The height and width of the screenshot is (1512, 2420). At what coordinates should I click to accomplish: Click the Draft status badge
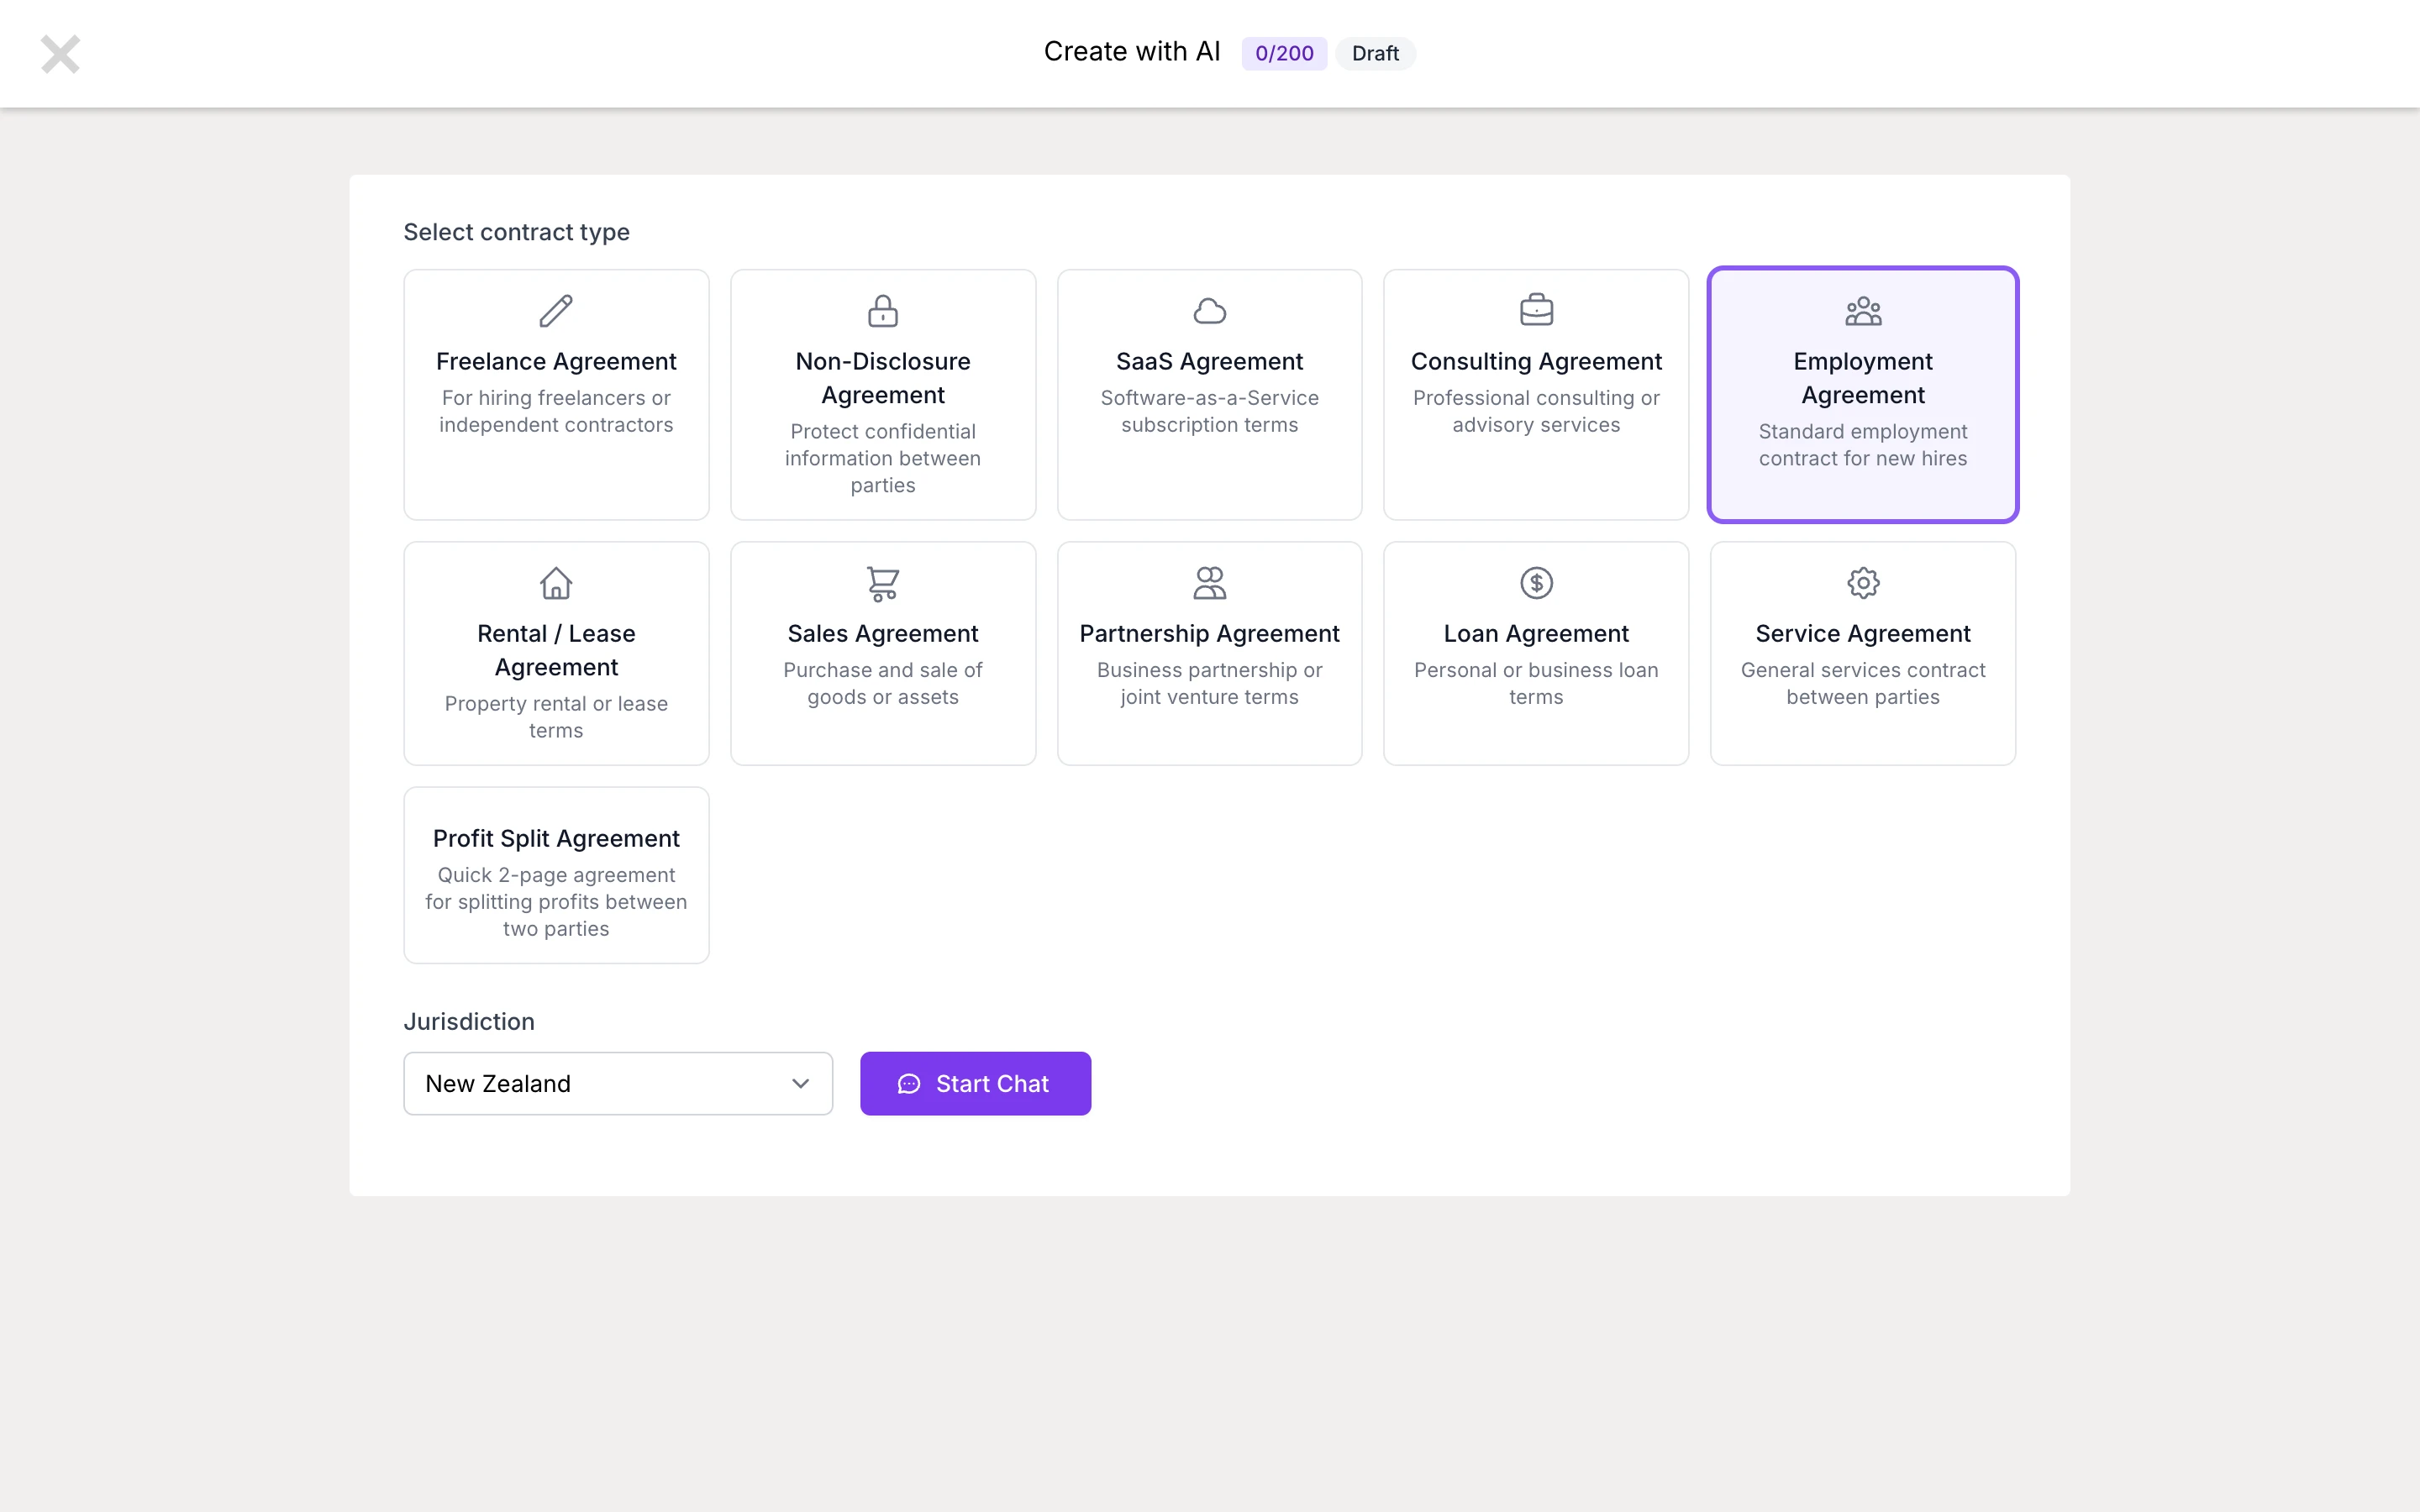tap(1375, 53)
